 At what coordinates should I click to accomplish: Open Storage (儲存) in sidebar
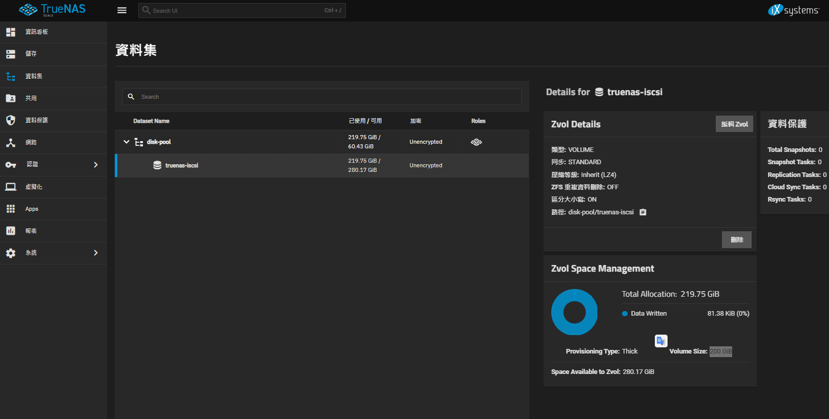point(31,54)
